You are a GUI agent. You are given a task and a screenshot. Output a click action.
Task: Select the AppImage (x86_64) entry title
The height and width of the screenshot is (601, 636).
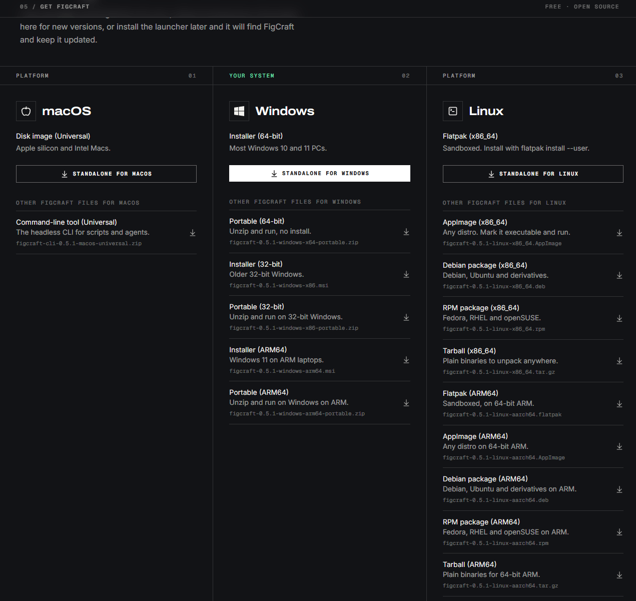coord(475,222)
